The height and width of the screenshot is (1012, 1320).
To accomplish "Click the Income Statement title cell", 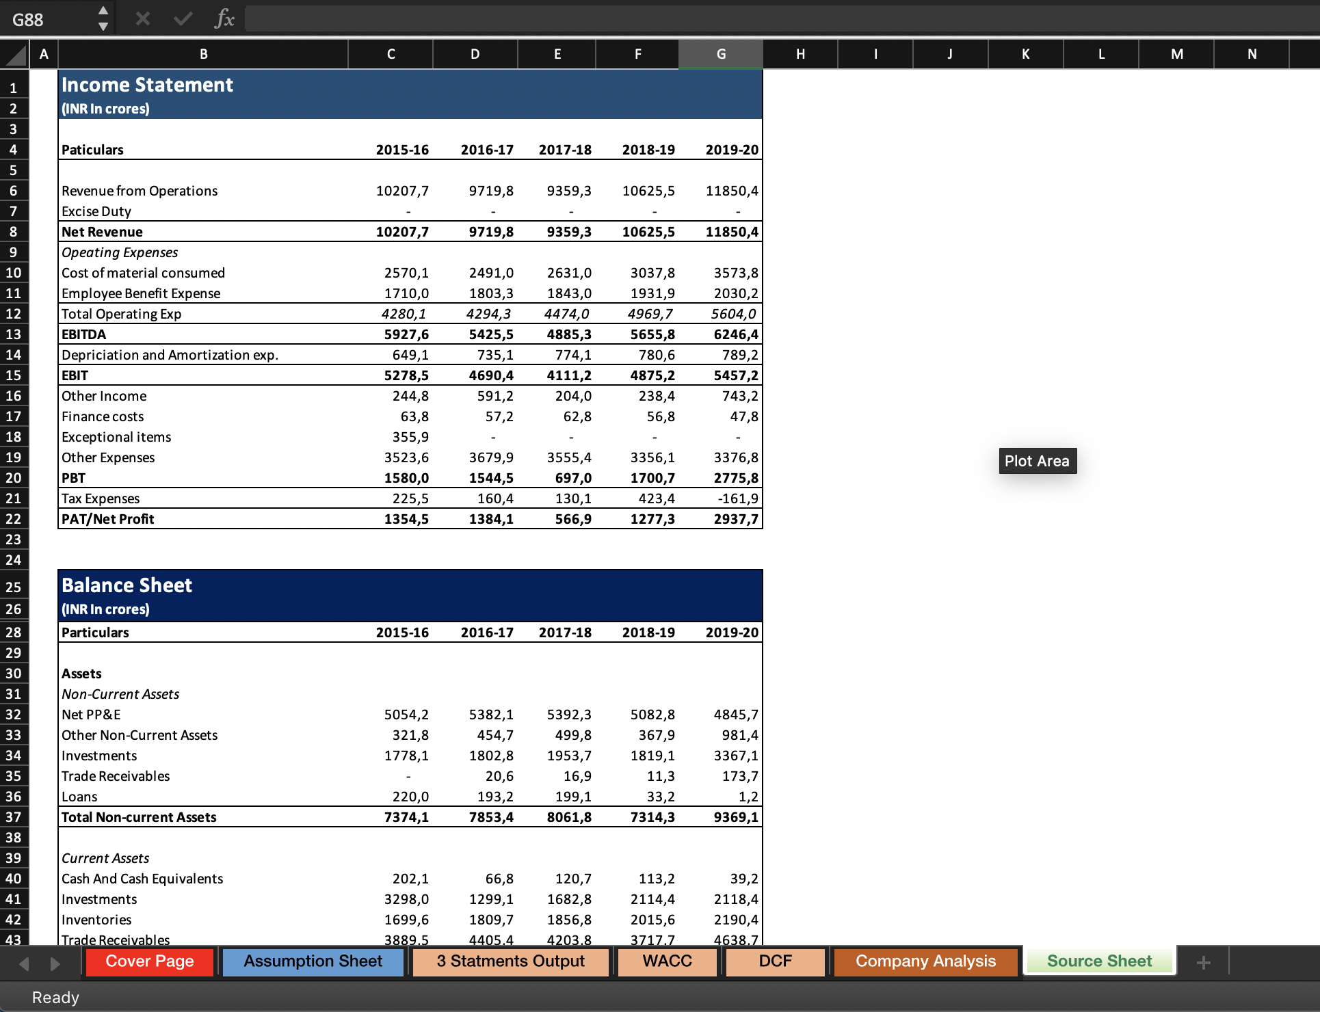I will pos(147,85).
